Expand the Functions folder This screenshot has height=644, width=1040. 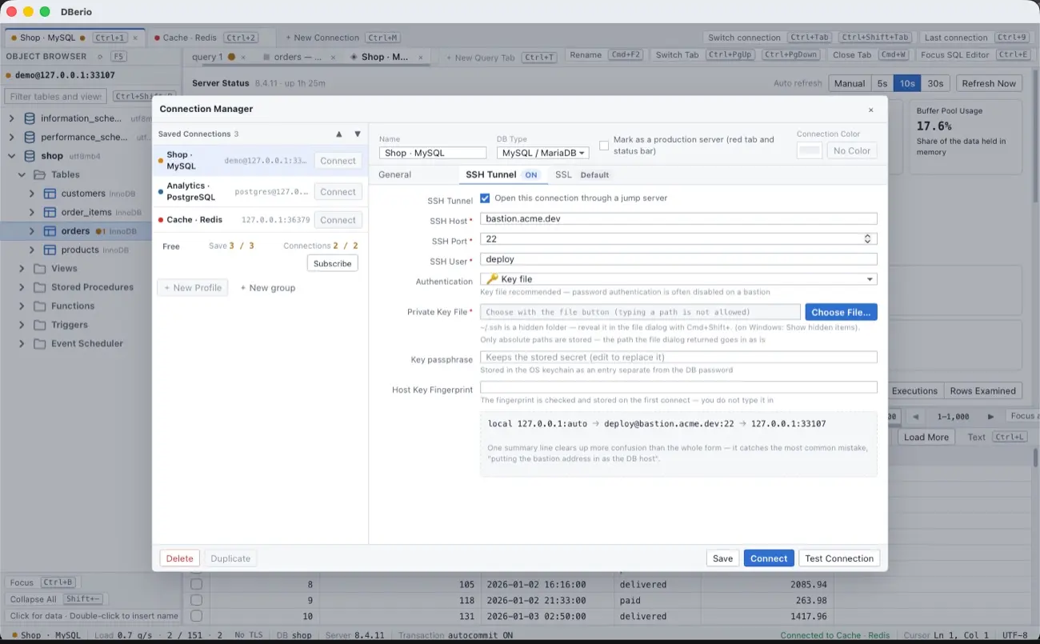tap(22, 306)
